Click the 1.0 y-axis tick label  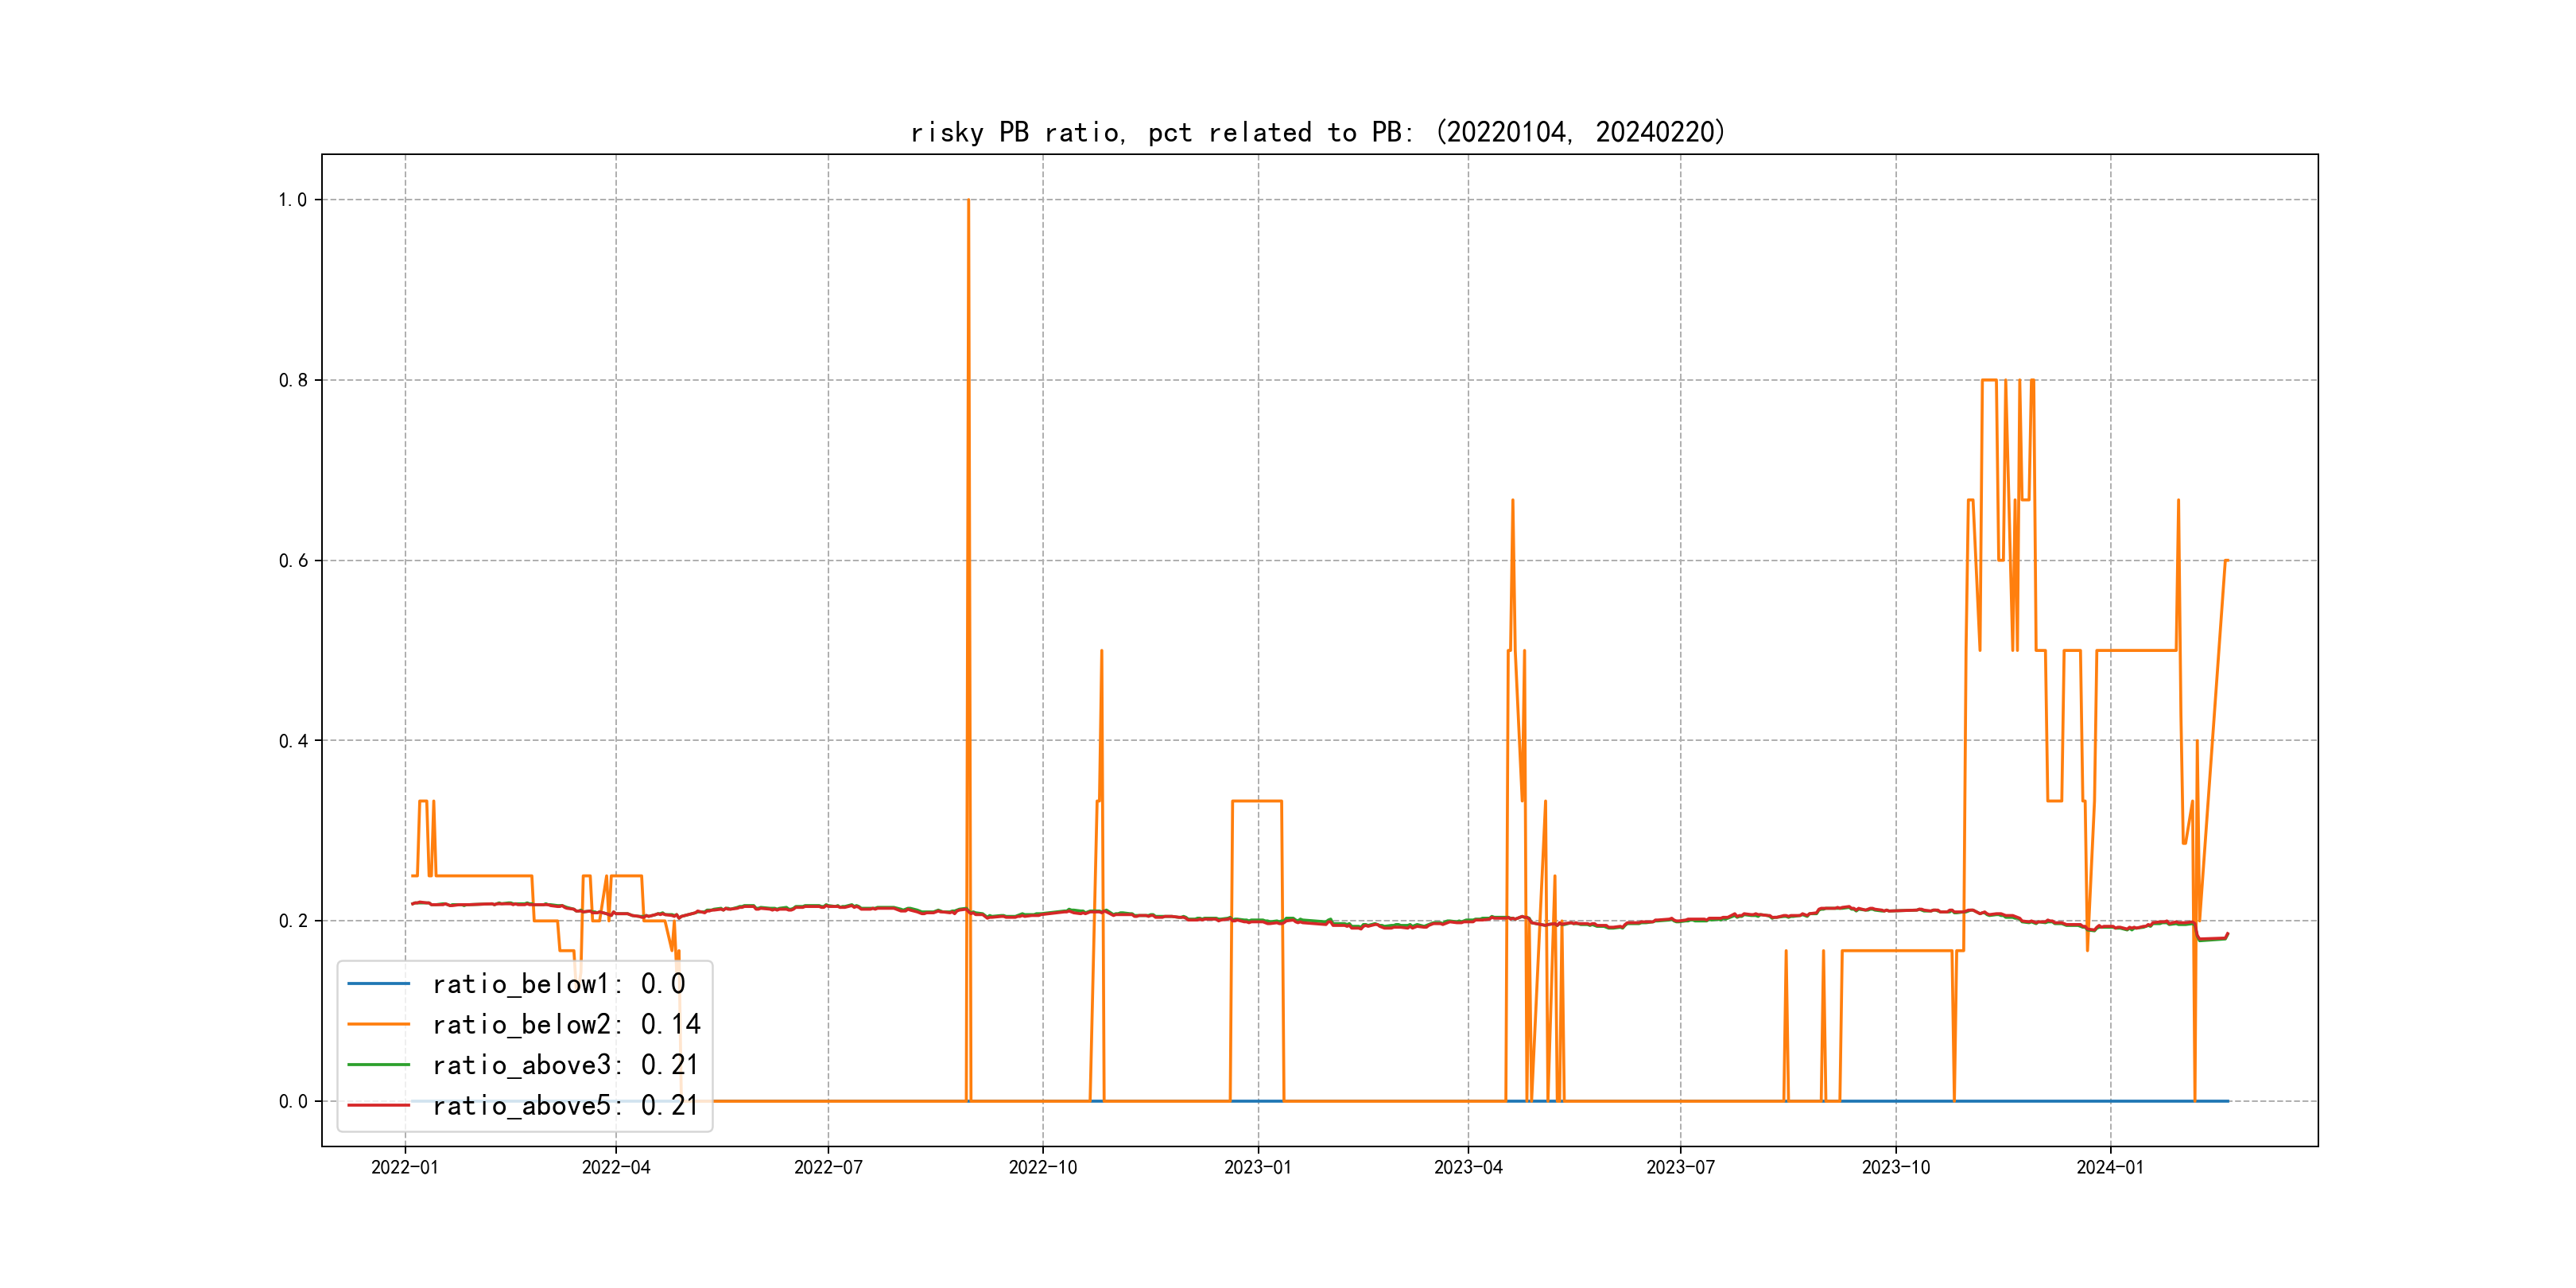pyautogui.click(x=293, y=200)
